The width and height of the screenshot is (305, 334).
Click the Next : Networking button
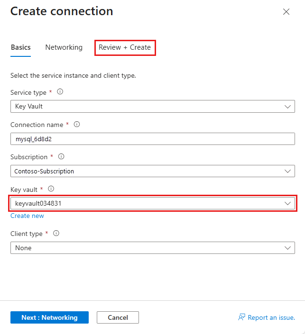click(x=49, y=317)
